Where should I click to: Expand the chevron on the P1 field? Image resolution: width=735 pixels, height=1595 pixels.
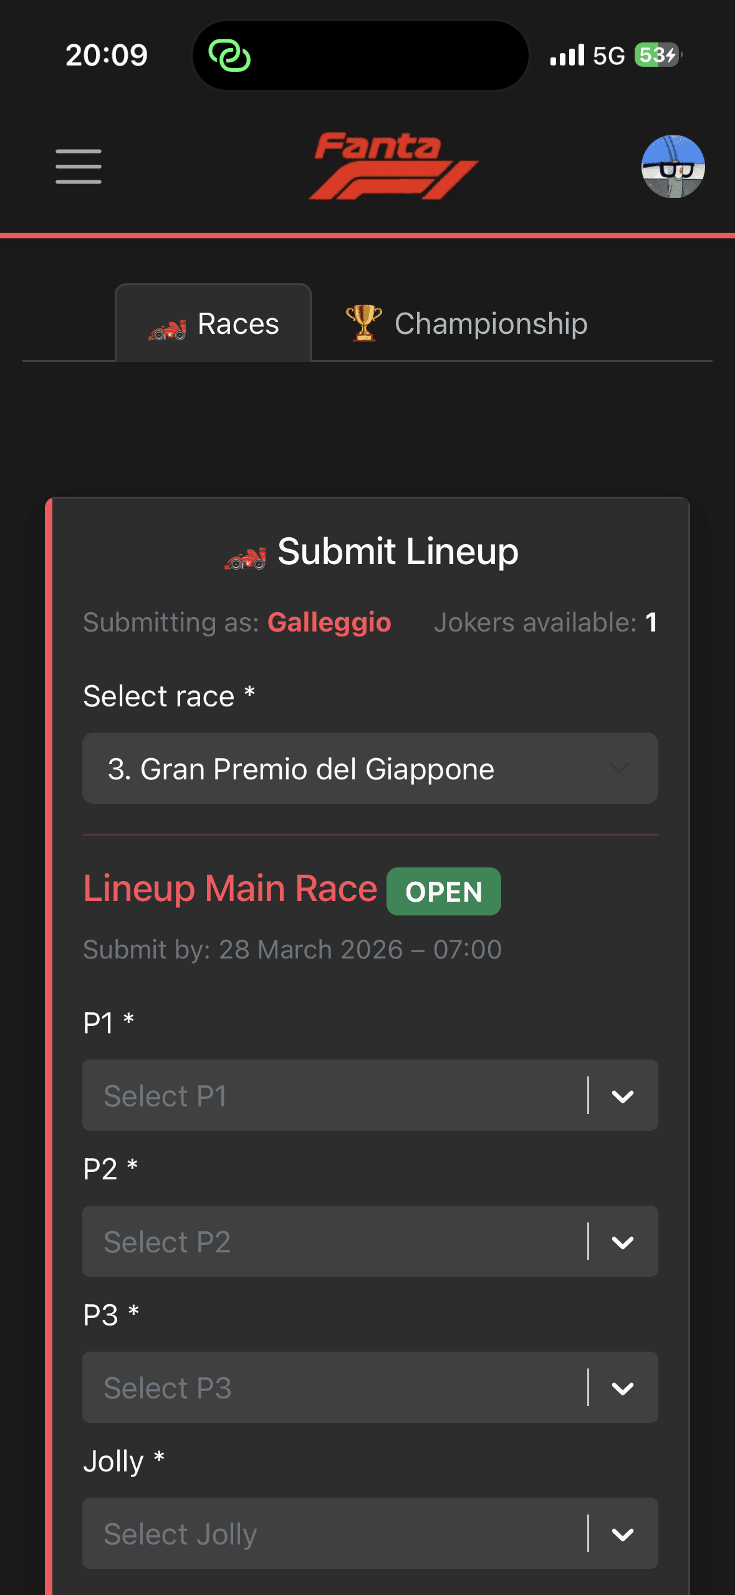click(x=621, y=1095)
